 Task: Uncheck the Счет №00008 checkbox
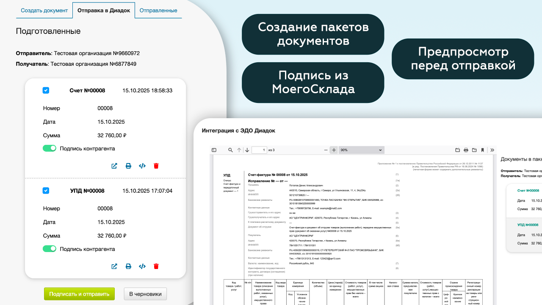tap(46, 90)
